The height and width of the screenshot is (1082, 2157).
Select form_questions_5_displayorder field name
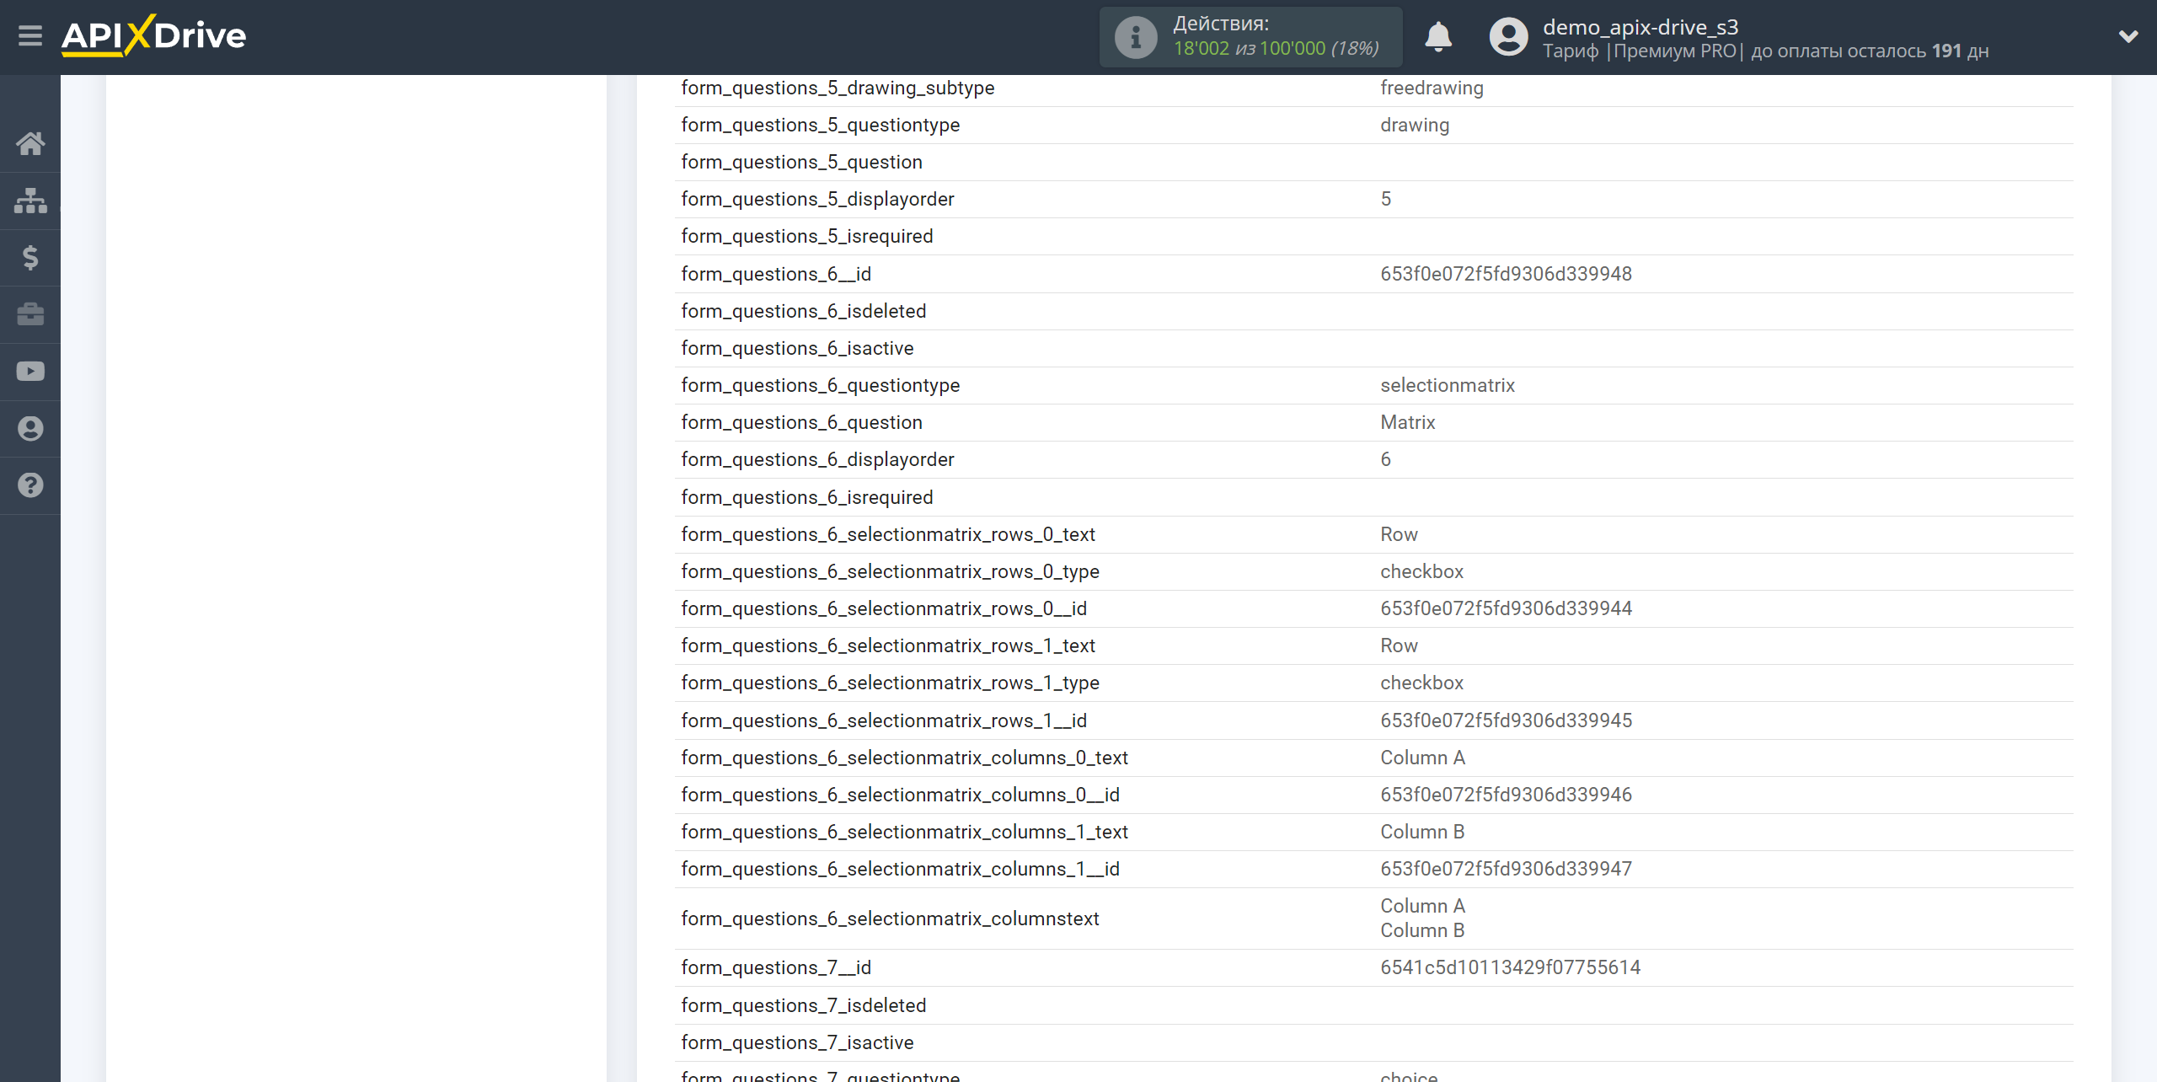click(817, 199)
